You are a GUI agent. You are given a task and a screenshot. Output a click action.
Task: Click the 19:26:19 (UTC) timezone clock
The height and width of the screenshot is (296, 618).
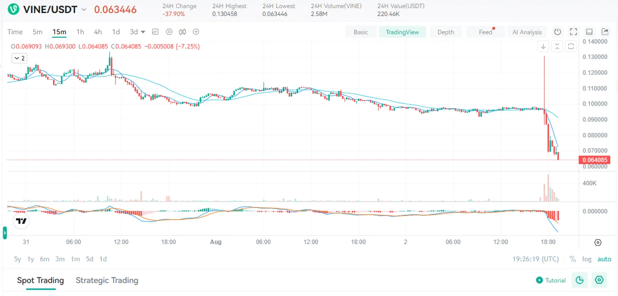pyautogui.click(x=536, y=259)
